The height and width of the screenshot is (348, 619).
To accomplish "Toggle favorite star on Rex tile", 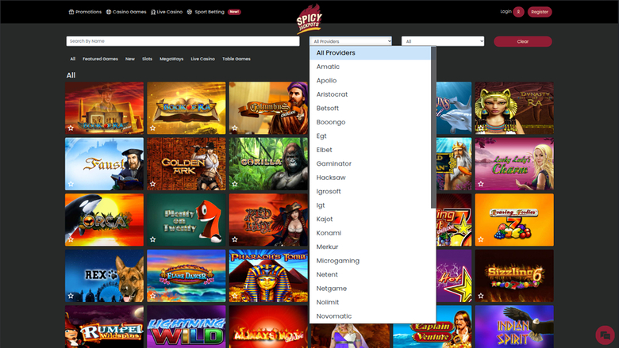I will [71, 296].
